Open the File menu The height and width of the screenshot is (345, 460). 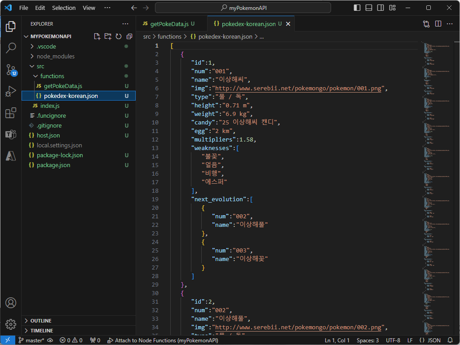(24, 8)
